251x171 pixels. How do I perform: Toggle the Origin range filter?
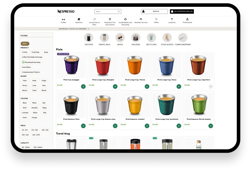pos(44,81)
